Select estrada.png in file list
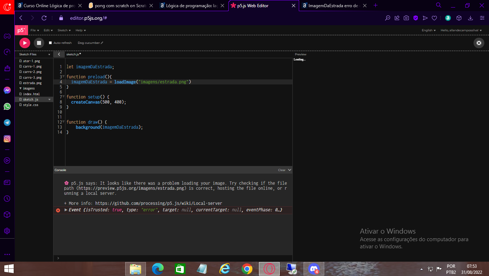The image size is (489, 276). [32, 83]
